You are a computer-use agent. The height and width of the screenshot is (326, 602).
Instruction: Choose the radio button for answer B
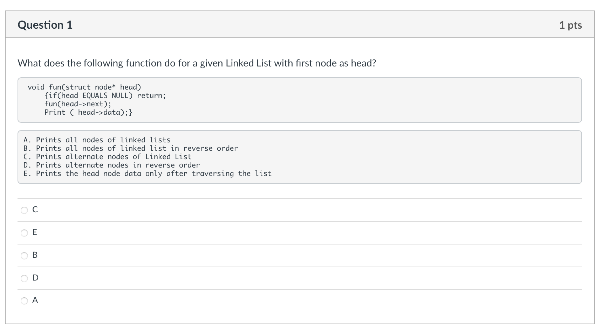pyautogui.click(x=24, y=256)
